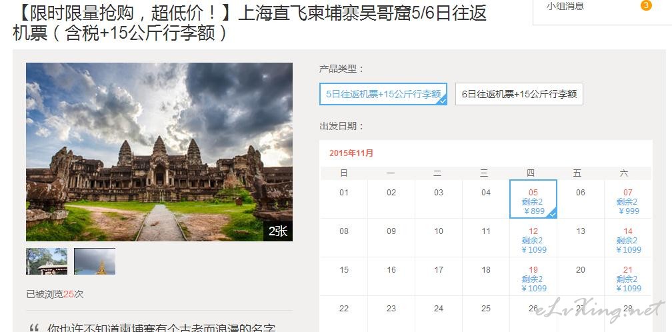Choose departure date 05 priced ¥899
Screen dimensions: 672x332
[x=533, y=199]
